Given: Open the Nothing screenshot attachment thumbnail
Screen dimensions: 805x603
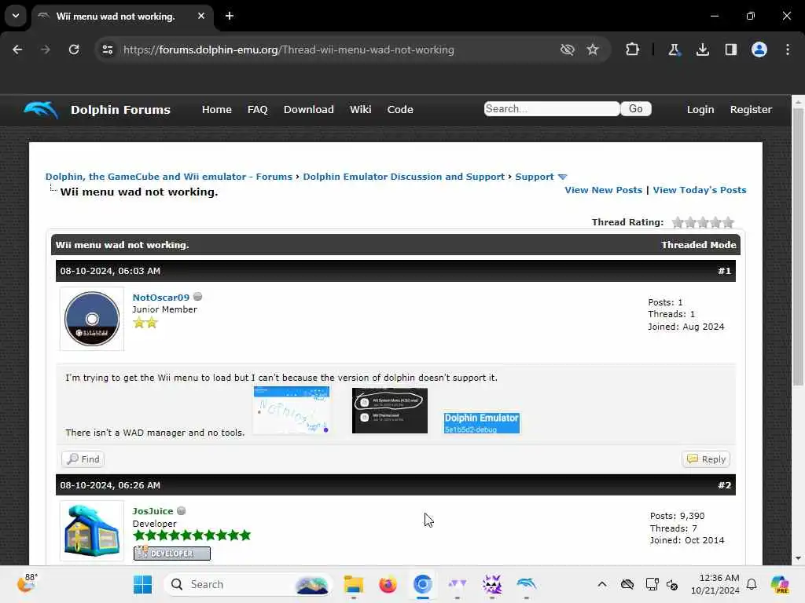Looking at the screenshot, I should 291,410.
